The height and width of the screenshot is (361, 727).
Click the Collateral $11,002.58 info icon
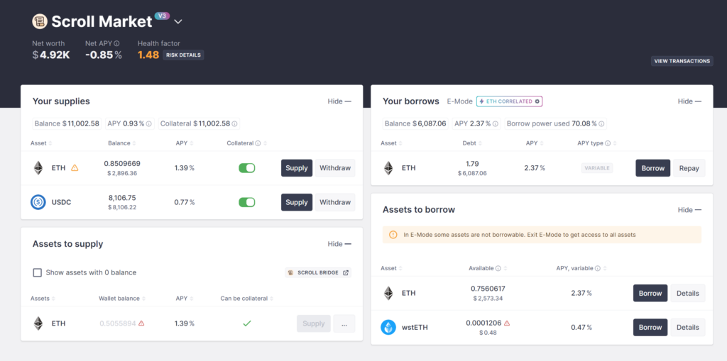pyautogui.click(x=234, y=123)
